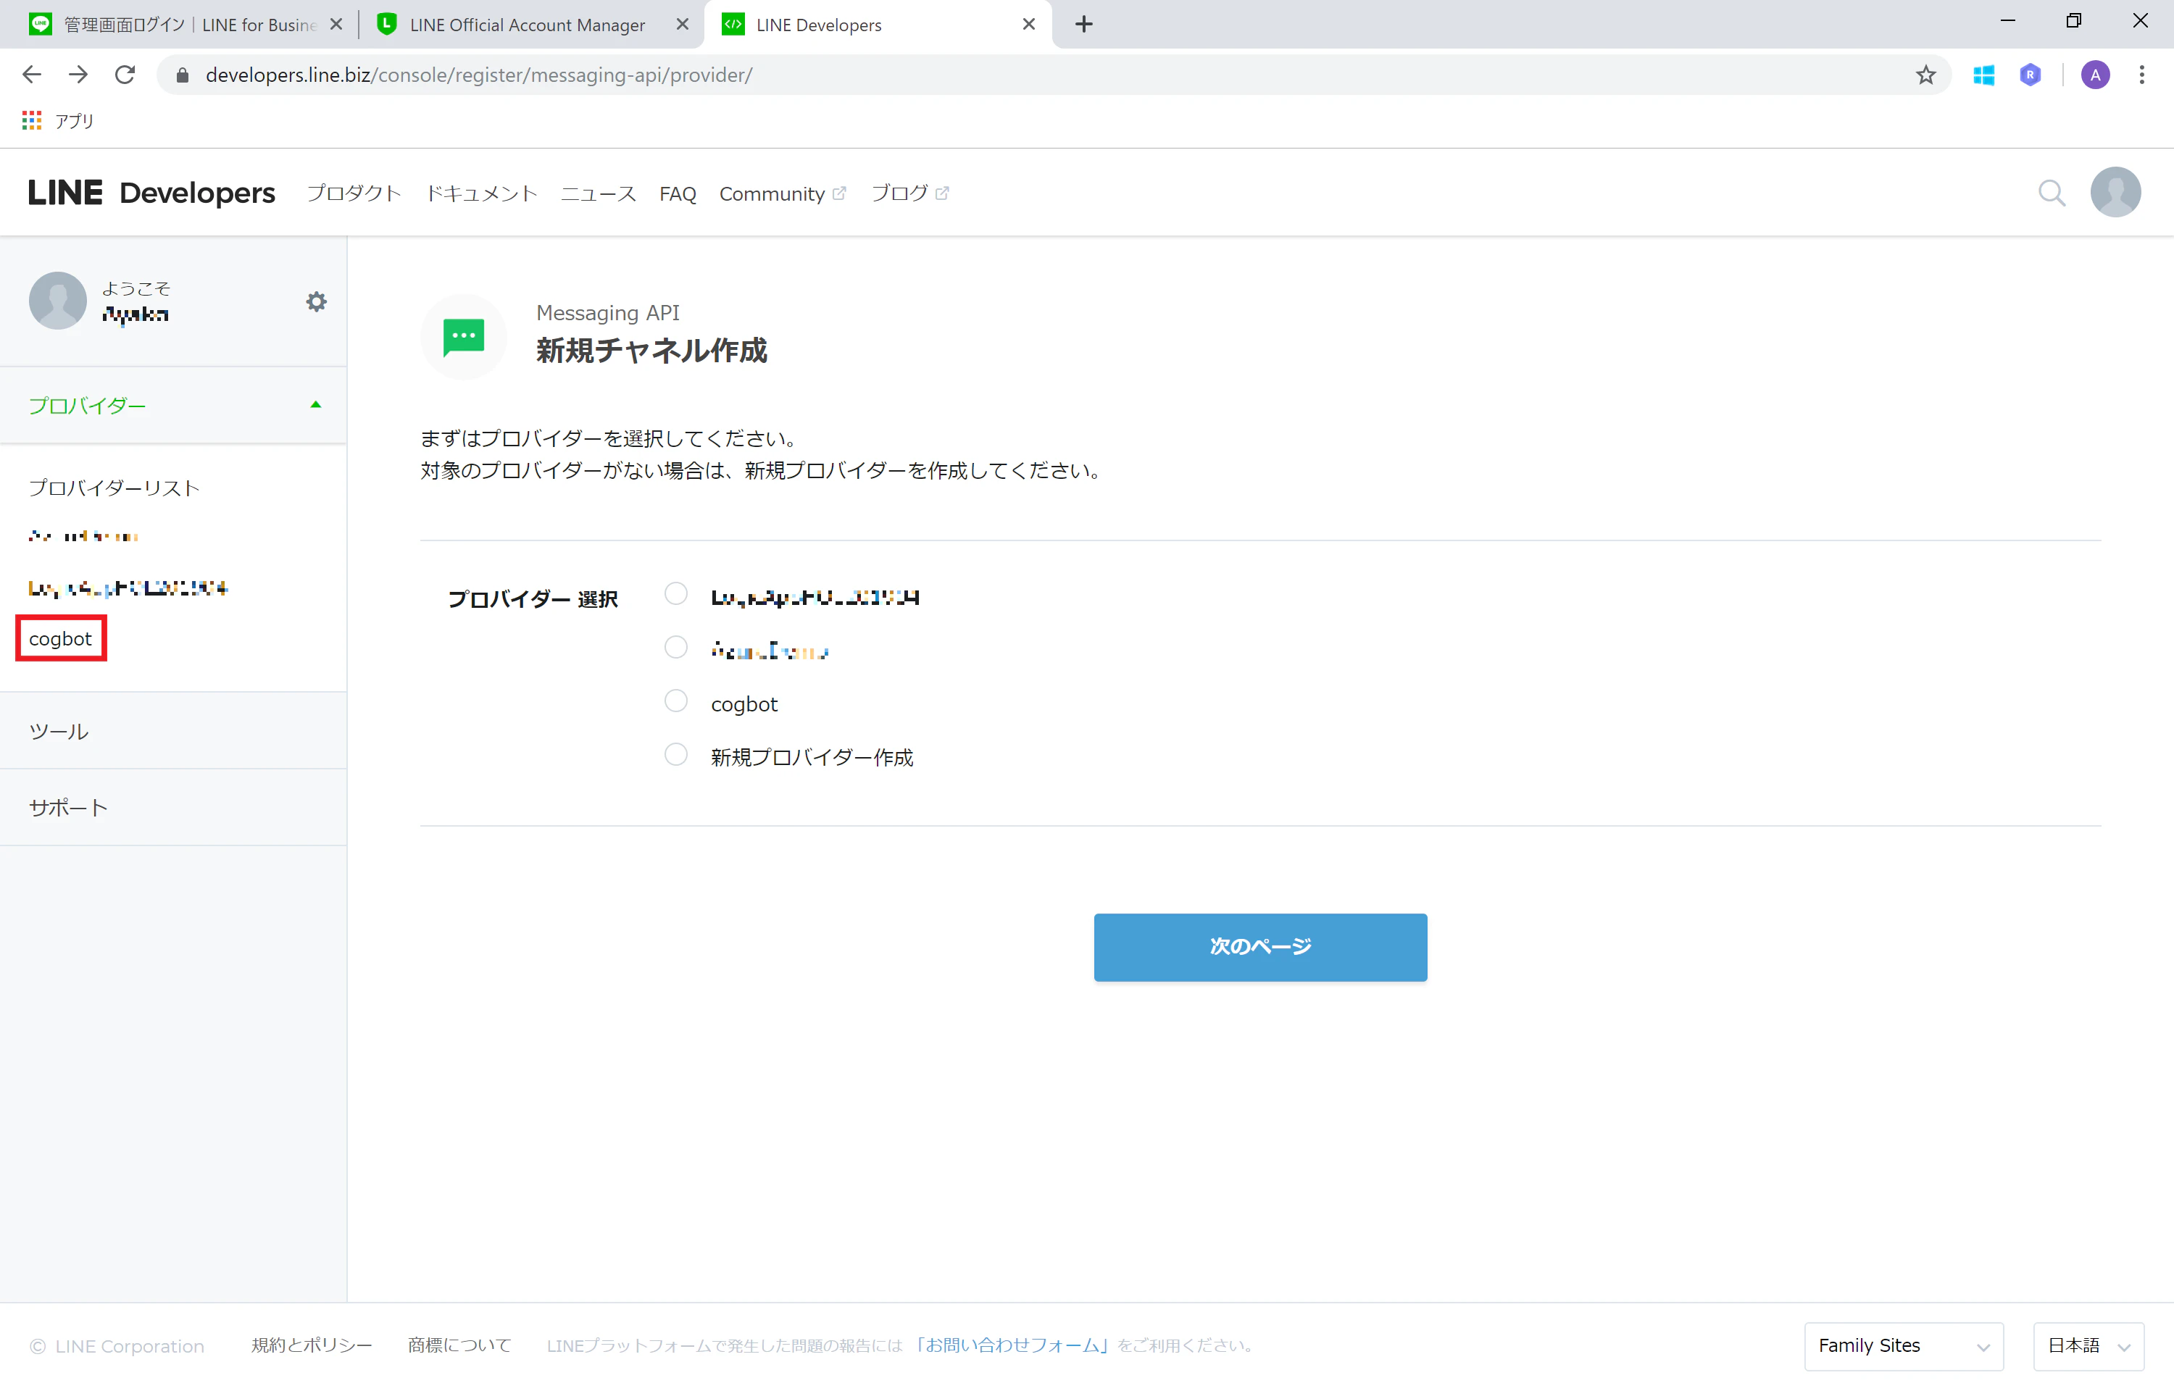The image size is (2174, 1391).
Task: Open the search magnifier icon
Action: (x=2051, y=193)
